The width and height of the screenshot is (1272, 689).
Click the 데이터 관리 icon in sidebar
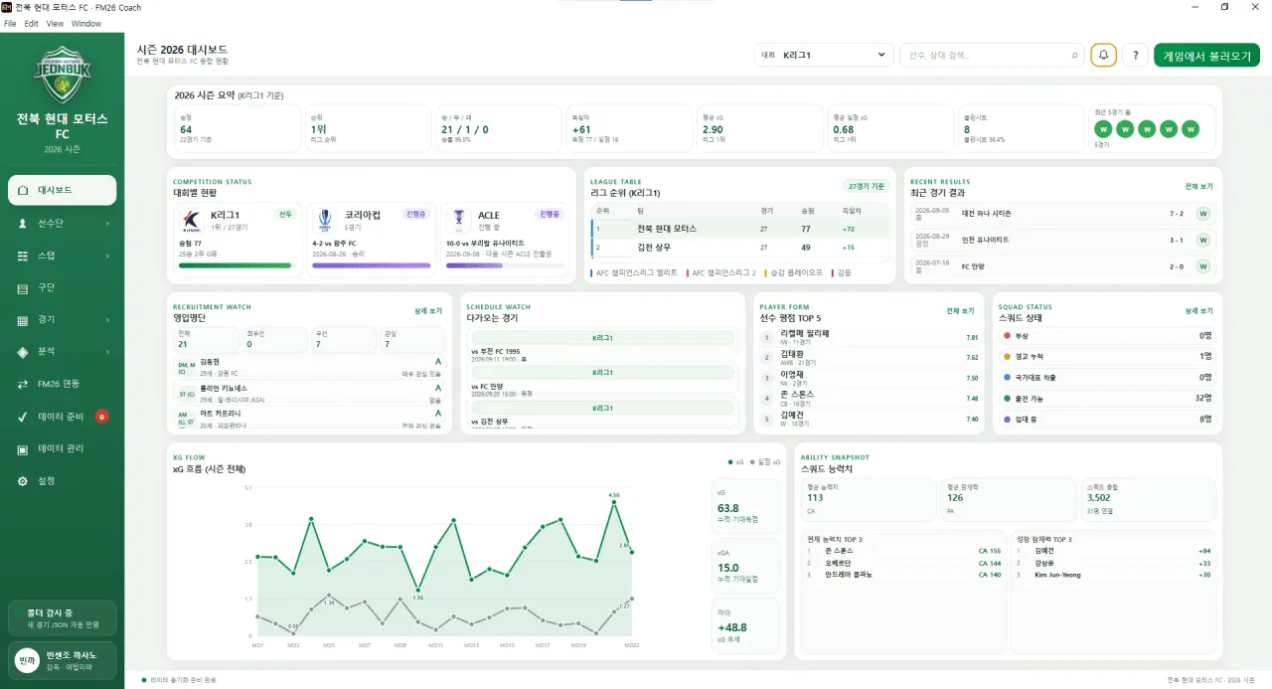(x=23, y=449)
